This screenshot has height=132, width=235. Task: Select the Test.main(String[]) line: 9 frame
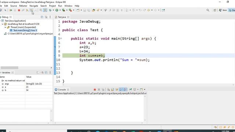23,30
